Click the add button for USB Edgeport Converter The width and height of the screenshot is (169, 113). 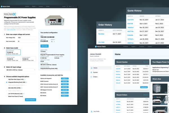[65, 90]
